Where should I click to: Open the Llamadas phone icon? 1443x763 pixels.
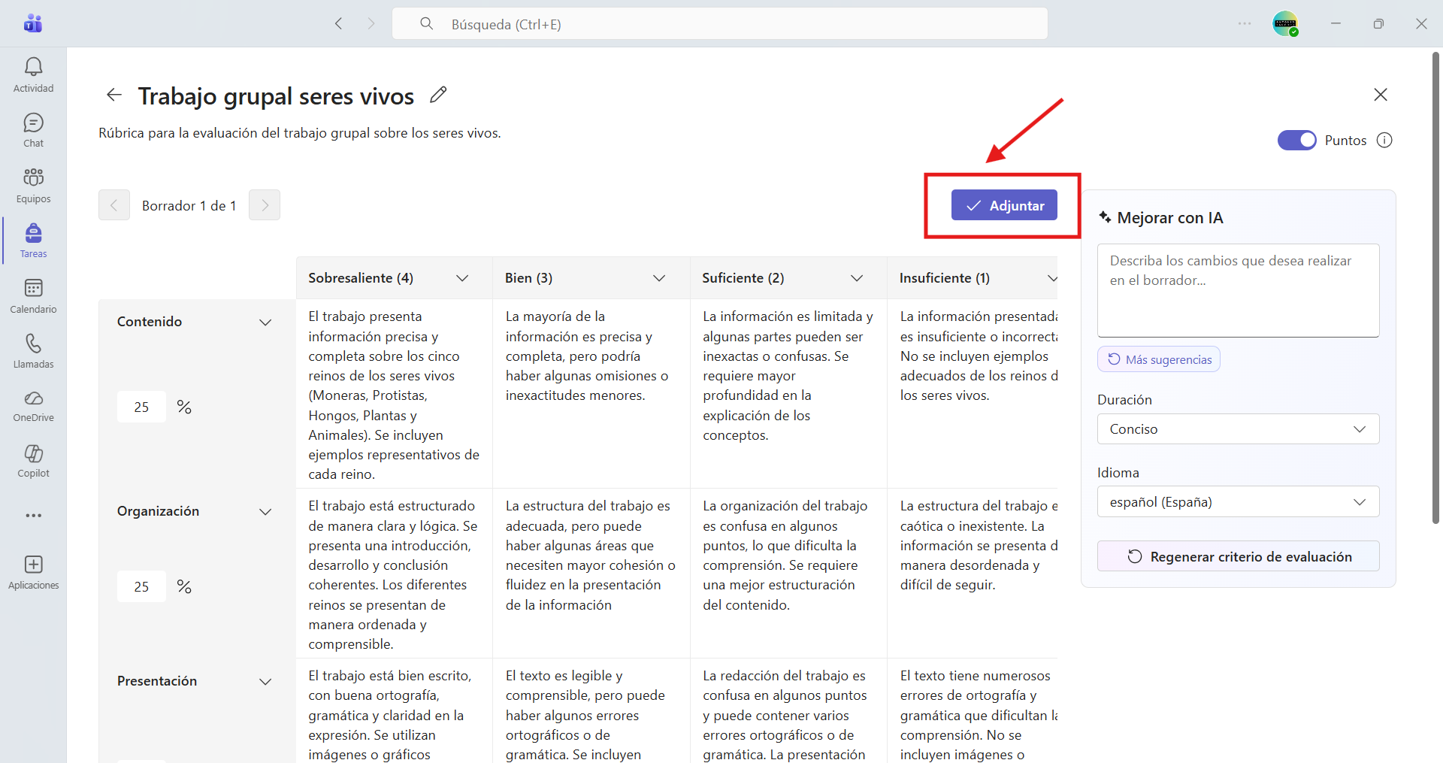pyautogui.click(x=33, y=350)
